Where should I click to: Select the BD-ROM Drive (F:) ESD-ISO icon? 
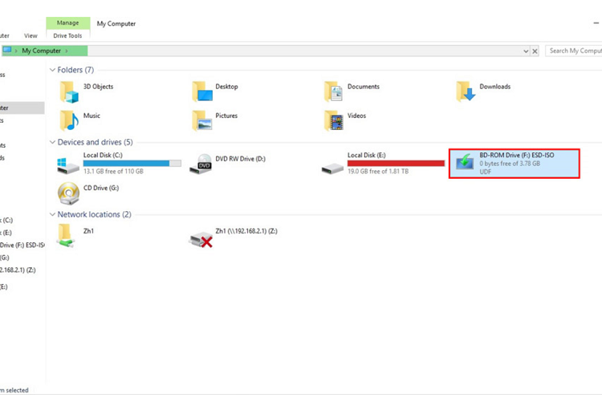pos(465,163)
